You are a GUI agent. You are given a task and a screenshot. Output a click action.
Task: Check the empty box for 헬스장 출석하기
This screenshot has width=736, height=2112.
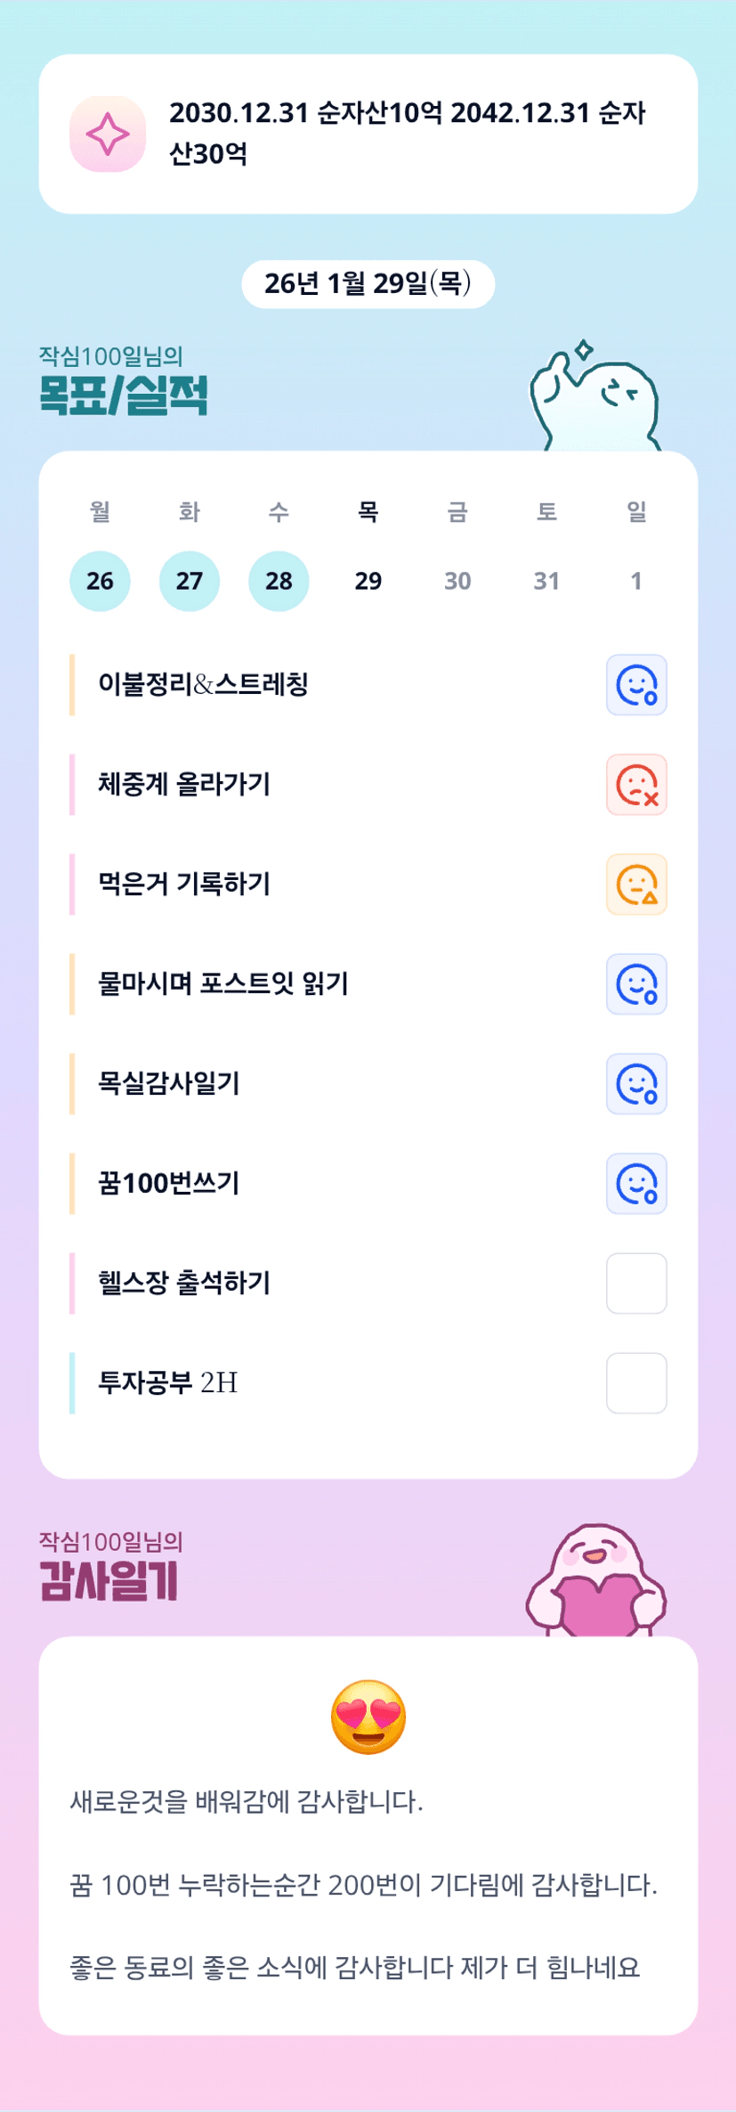pyautogui.click(x=636, y=1284)
